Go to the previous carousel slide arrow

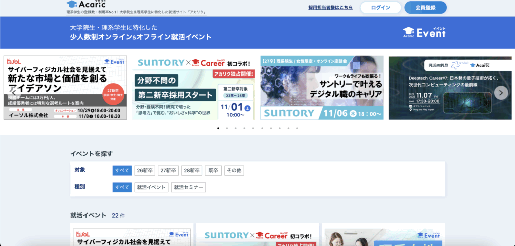14,93
